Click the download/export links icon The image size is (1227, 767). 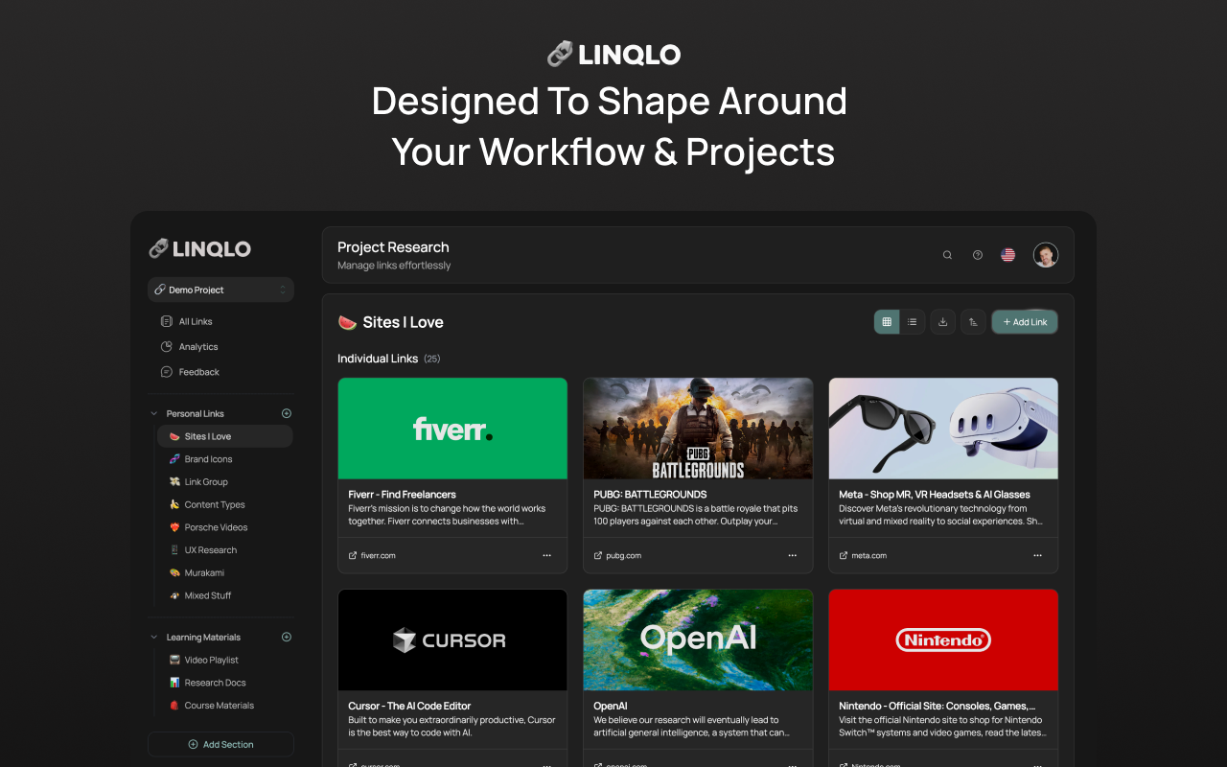942,322
